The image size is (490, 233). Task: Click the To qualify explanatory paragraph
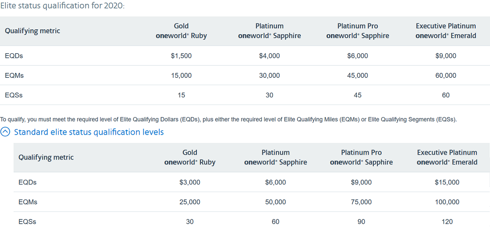[x=228, y=119]
